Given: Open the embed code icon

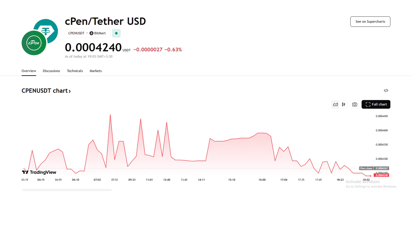Looking at the screenshot, I should 386,91.
